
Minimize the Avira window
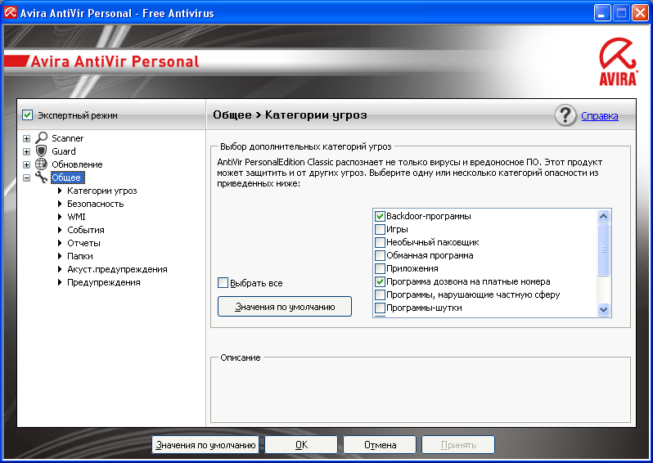coord(601,13)
